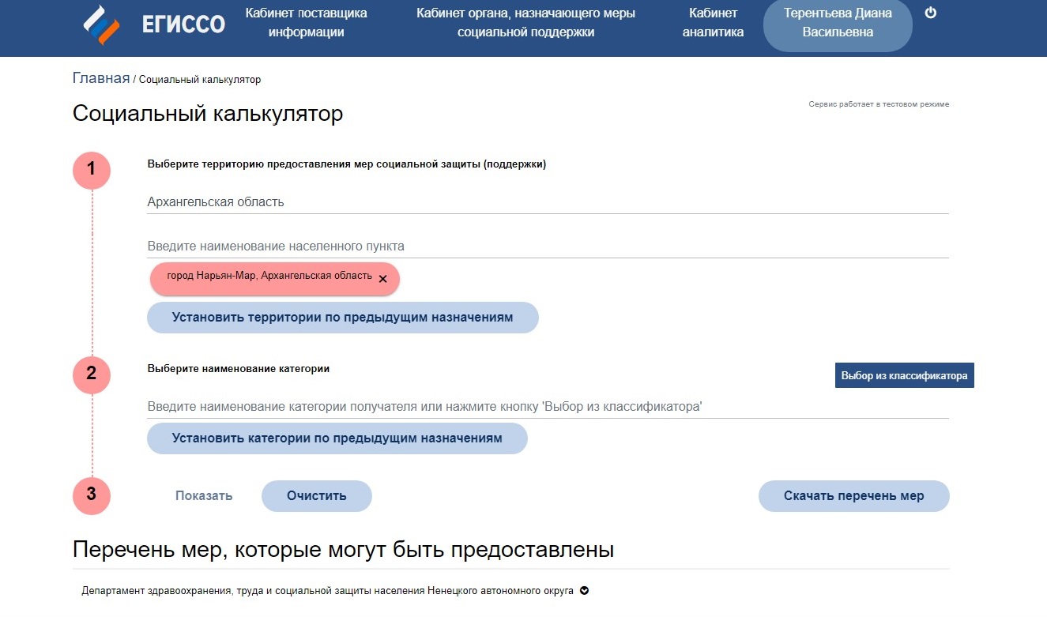Remove the город Нарьян-Мар territory chip
This screenshot has height=617, width=1047.
click(382, 279)
